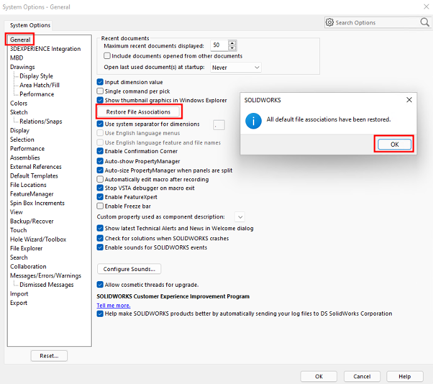Open the Colors options category
The width and height of the screenshot is (433, 384).
[19, 104]
